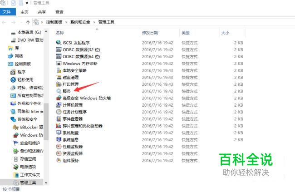The width and height of the screenshot is (295, 192).
Task: Select 工作文件夹 in the sidebar
Action: (x=30, y=175)
